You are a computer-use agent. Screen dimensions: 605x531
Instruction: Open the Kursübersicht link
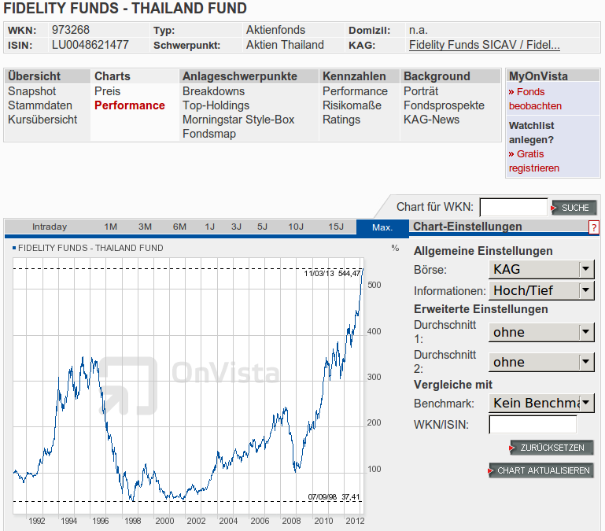(42, 120)
